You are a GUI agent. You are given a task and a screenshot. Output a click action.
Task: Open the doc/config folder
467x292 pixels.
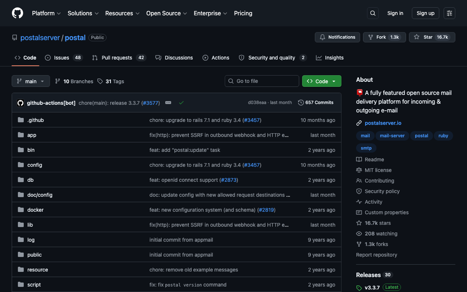pos(40,195)
